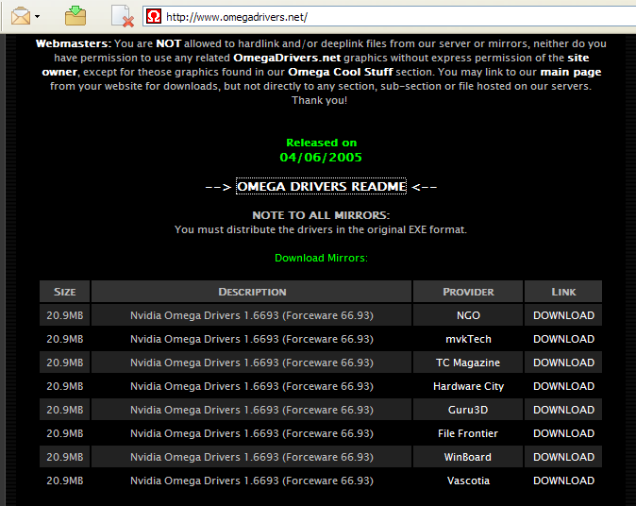Click the folder with green download arrow icon
The width and height of the screenshot is (636, 506).
(x=75, y=16)
